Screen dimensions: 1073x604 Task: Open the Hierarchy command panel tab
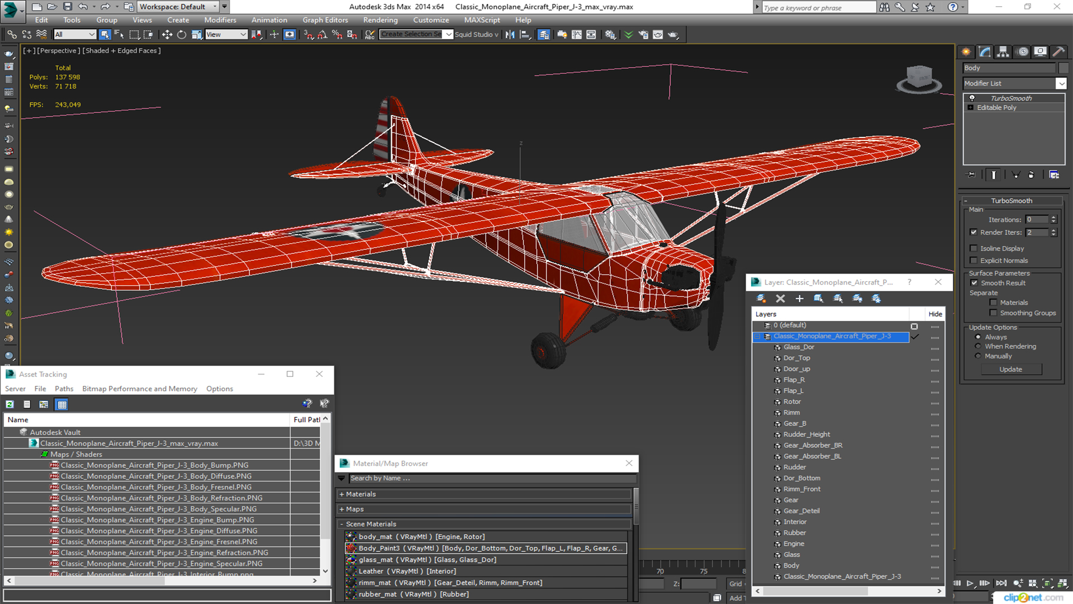pyautogui.click(x=1003, y=52)
